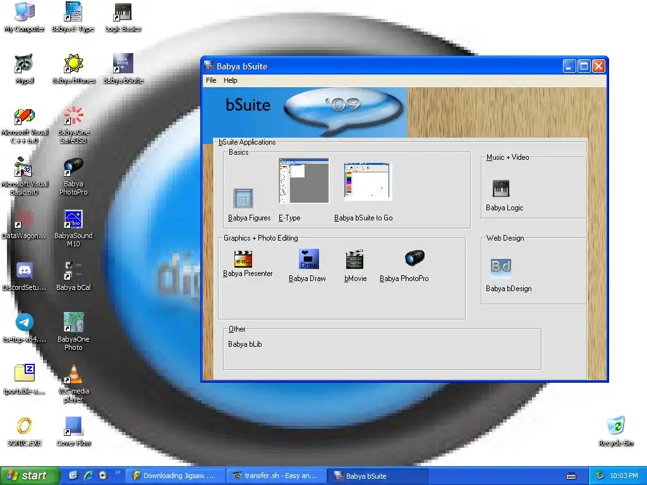The width and height of the screenshot is (647, 485).
Task: Select Babya bCal desktop shortcut
Action: (73, 277)
